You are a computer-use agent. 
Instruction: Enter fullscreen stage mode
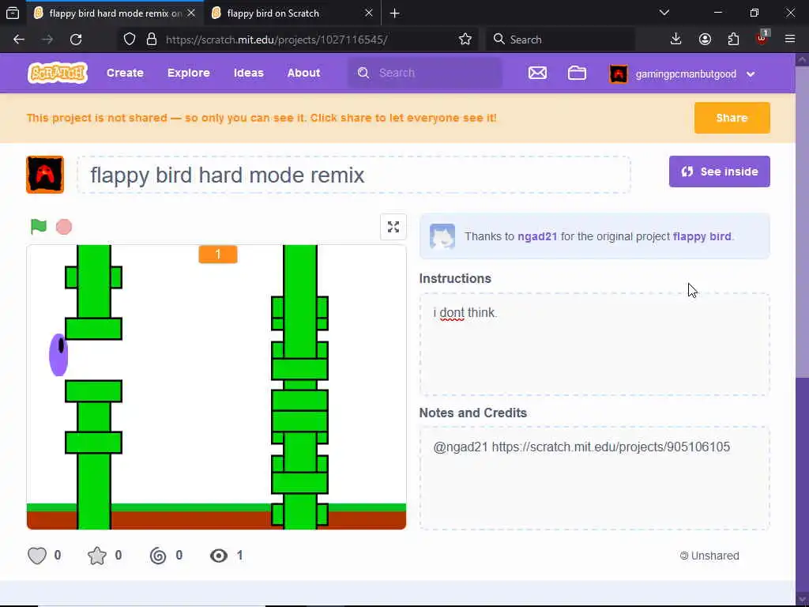pos(393,227)
